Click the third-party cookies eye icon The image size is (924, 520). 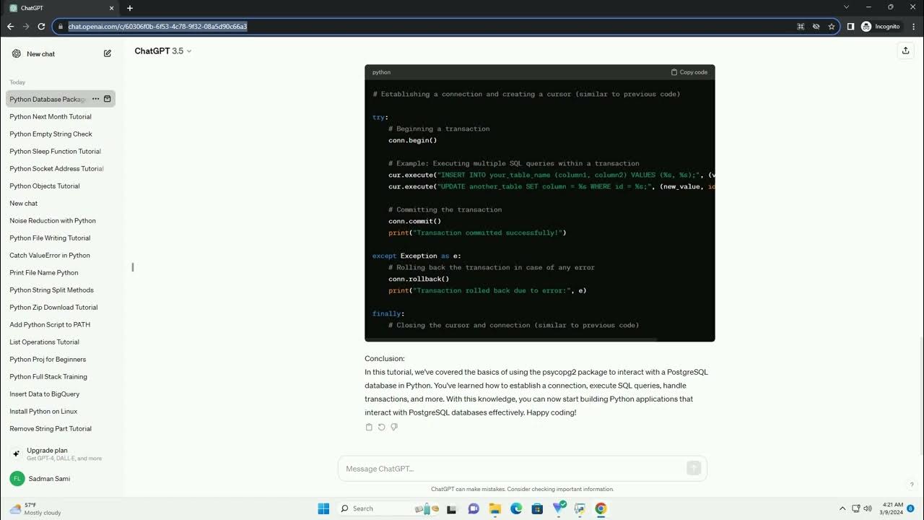(x=816, y=26)
